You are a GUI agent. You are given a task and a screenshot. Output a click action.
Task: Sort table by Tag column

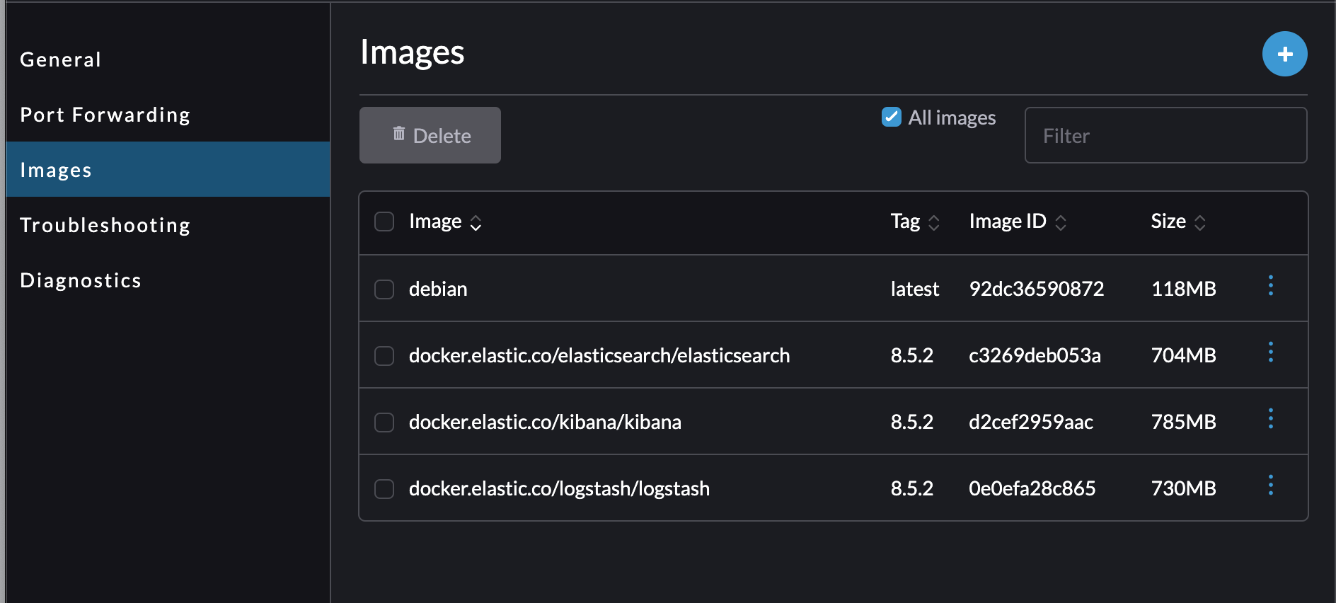(915, 222)
